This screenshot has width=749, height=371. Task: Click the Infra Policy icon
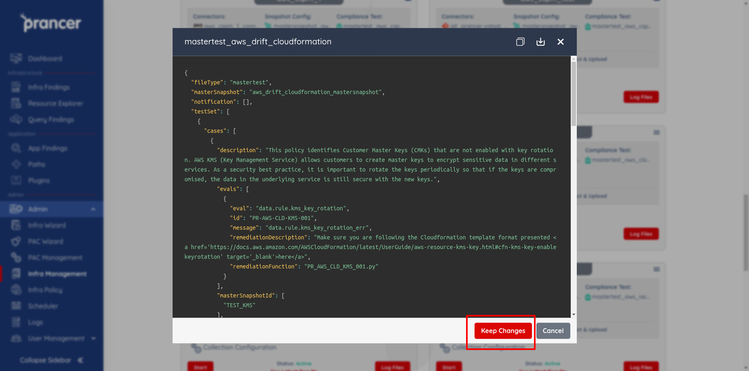point(16,289)
